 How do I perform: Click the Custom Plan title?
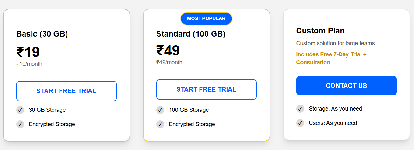pos(320,31)
